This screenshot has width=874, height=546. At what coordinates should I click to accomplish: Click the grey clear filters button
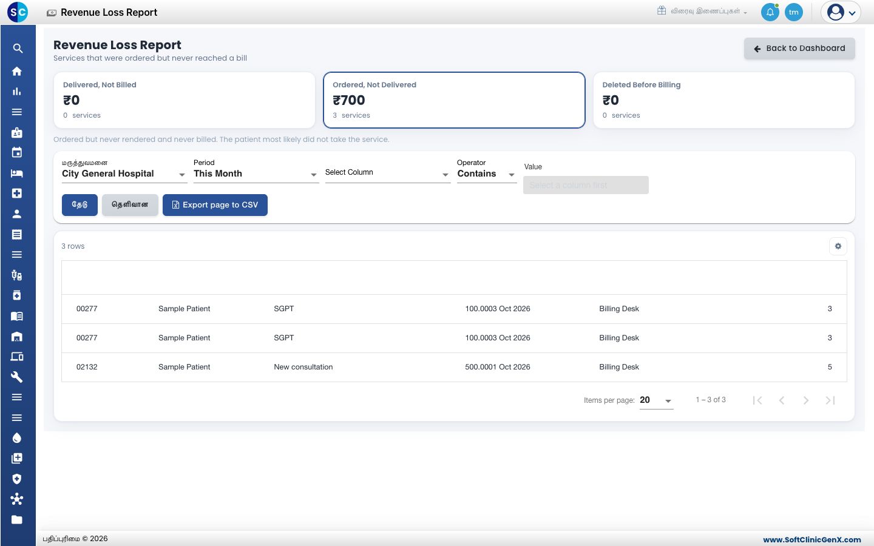click(x=130, y=205)
